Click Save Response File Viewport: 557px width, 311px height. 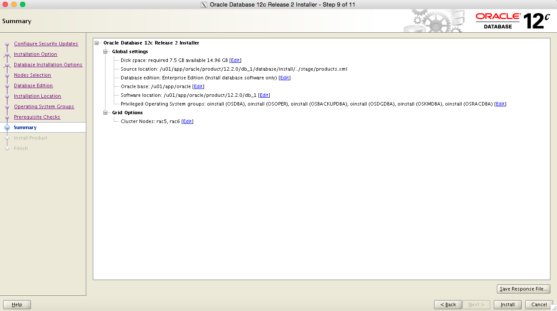coord(523,289)
